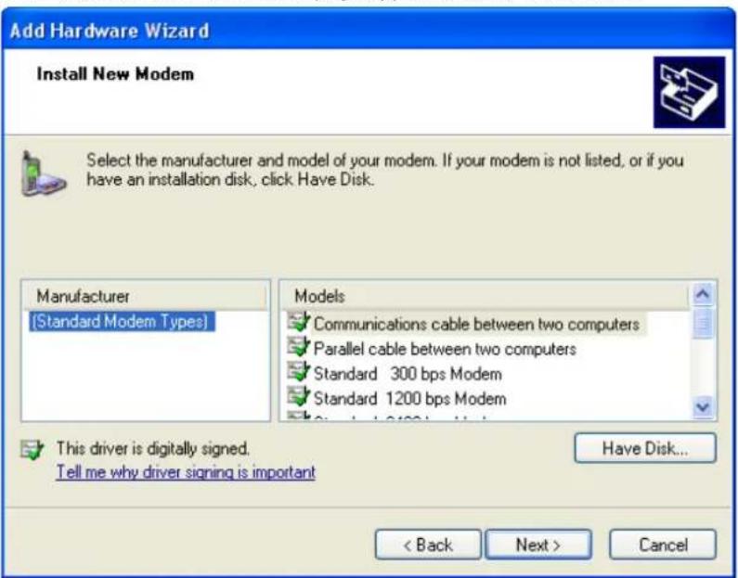Click the modem phone icon beside instructions

[x=44, y=173]
